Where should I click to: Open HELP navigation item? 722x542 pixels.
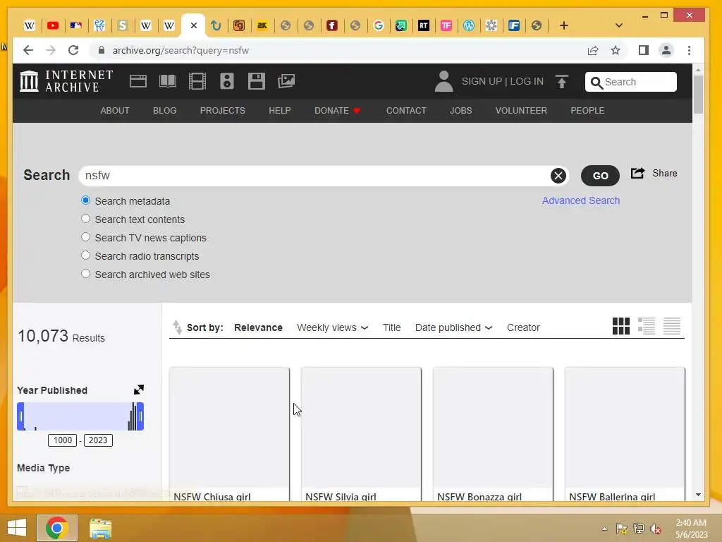coord(279,111)
